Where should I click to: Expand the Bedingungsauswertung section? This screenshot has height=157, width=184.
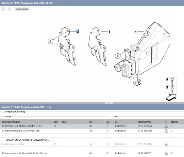[x=2, y=112]
